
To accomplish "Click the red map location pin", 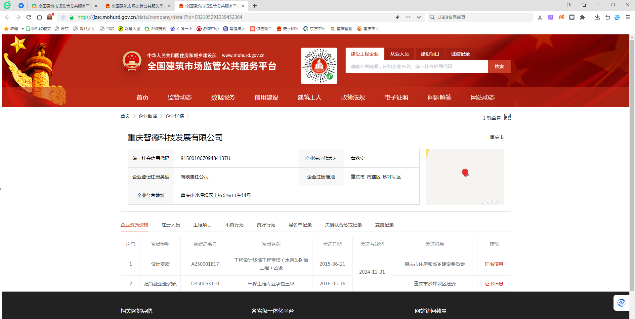I will tap(465, 173).
